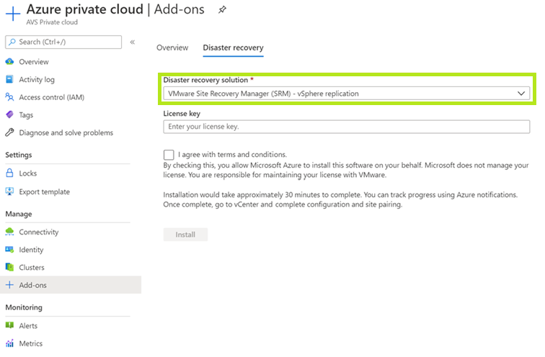Screen dimensions: 545x357
Task: Click the Export template icon
Action: pos(10,191)
